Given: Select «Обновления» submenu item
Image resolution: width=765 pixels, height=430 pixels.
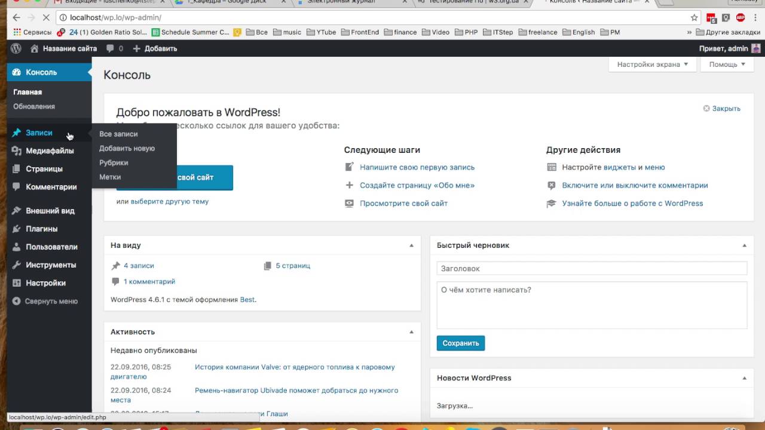Looking at the screenshot, I should point(34,106).
